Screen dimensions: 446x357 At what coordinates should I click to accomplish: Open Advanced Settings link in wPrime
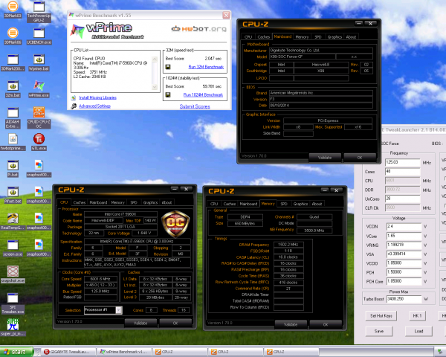pos(94,106)
